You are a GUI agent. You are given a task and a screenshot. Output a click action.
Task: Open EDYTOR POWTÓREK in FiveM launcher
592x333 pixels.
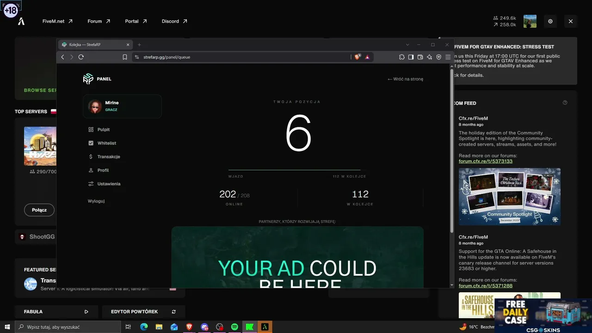143,312
